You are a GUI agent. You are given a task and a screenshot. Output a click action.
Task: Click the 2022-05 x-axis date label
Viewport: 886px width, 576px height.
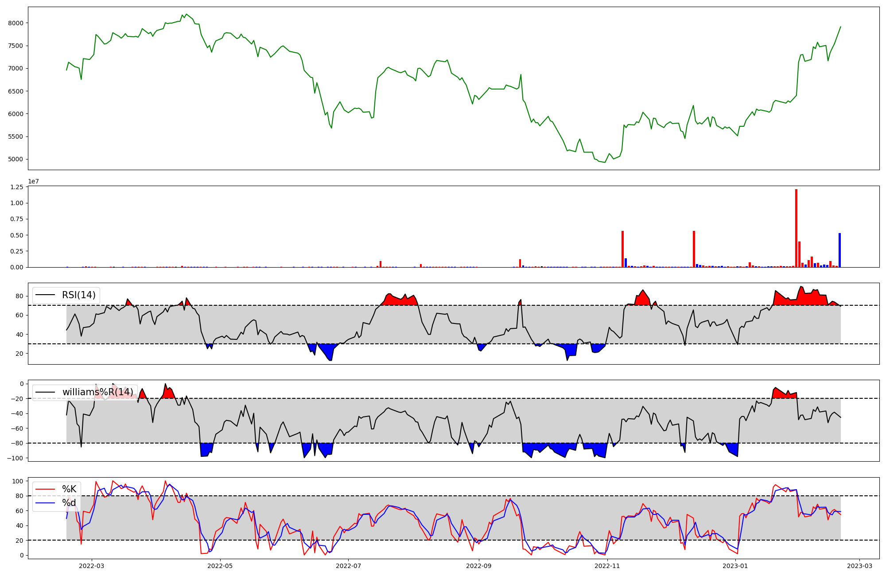pos(220,566)
